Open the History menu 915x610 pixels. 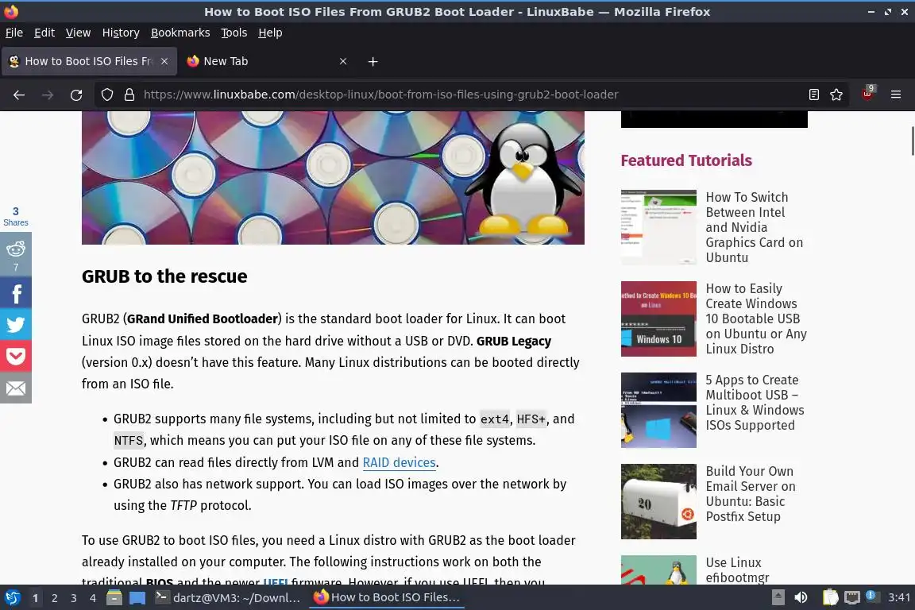click(121, 33)
